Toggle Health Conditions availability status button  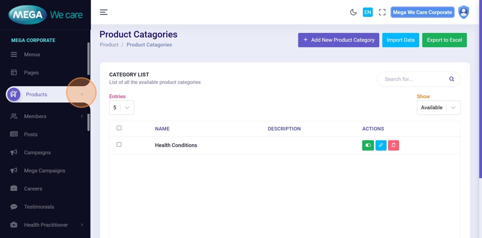pyautogui.click(x=368, y=145)
